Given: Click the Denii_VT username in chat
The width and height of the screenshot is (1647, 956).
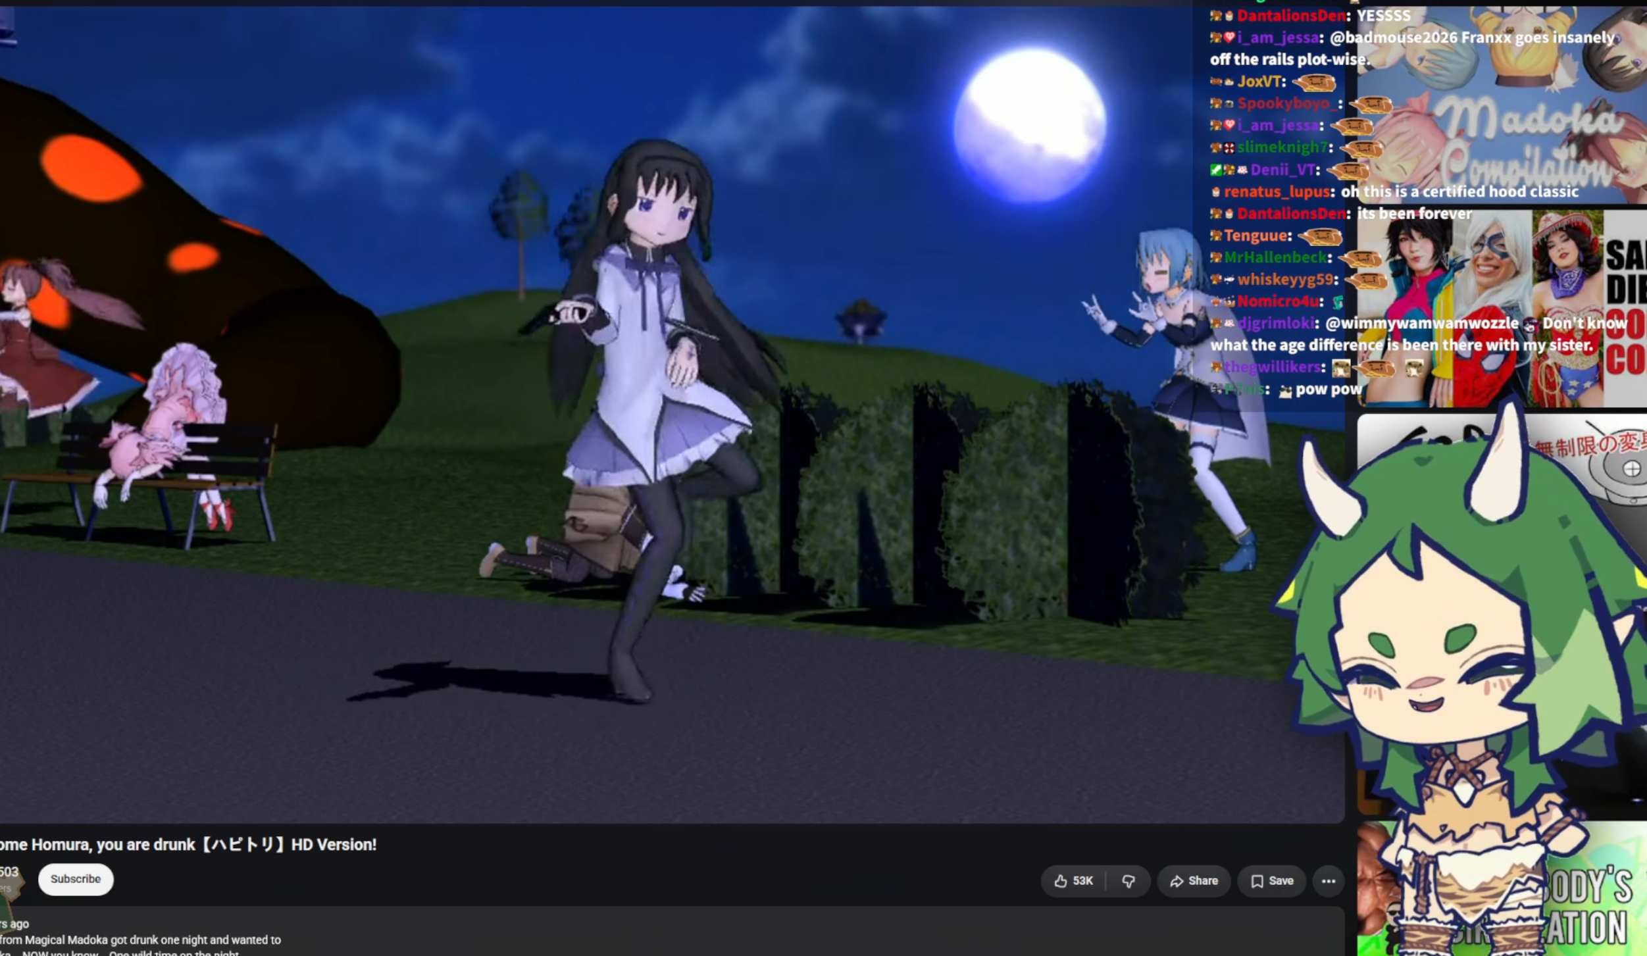Looking at the screenshot, I should [x=1282, y=170].
